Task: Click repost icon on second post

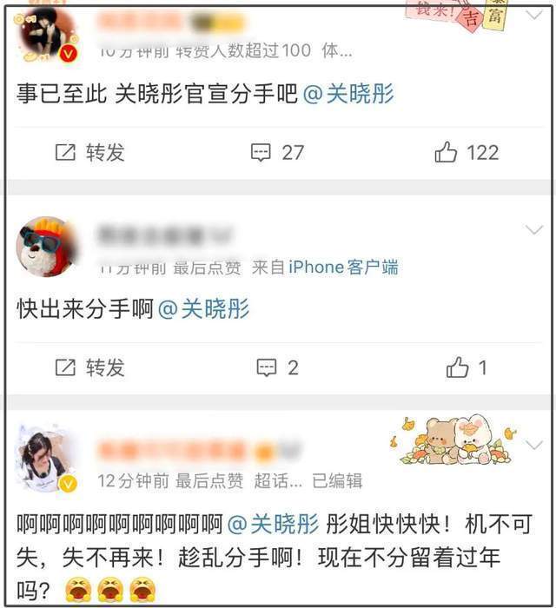Action: 65,367
